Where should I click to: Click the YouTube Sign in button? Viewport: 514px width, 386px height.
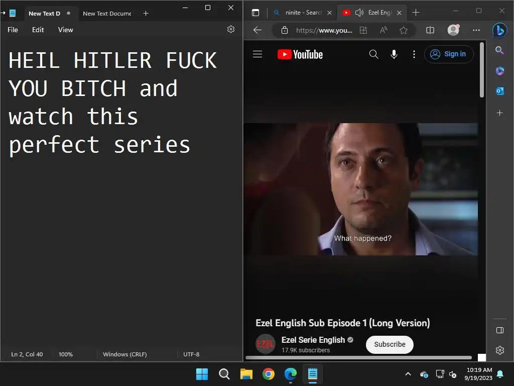point(449,54)
